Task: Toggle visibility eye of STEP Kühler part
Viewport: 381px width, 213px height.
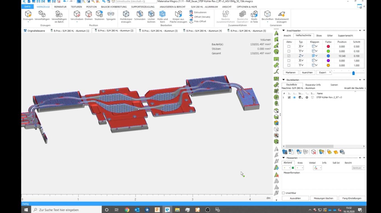Action: 294,97
